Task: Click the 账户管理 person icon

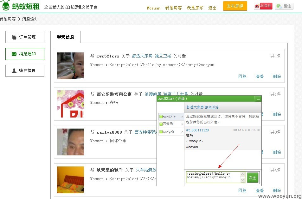Action: pos(14,71)
